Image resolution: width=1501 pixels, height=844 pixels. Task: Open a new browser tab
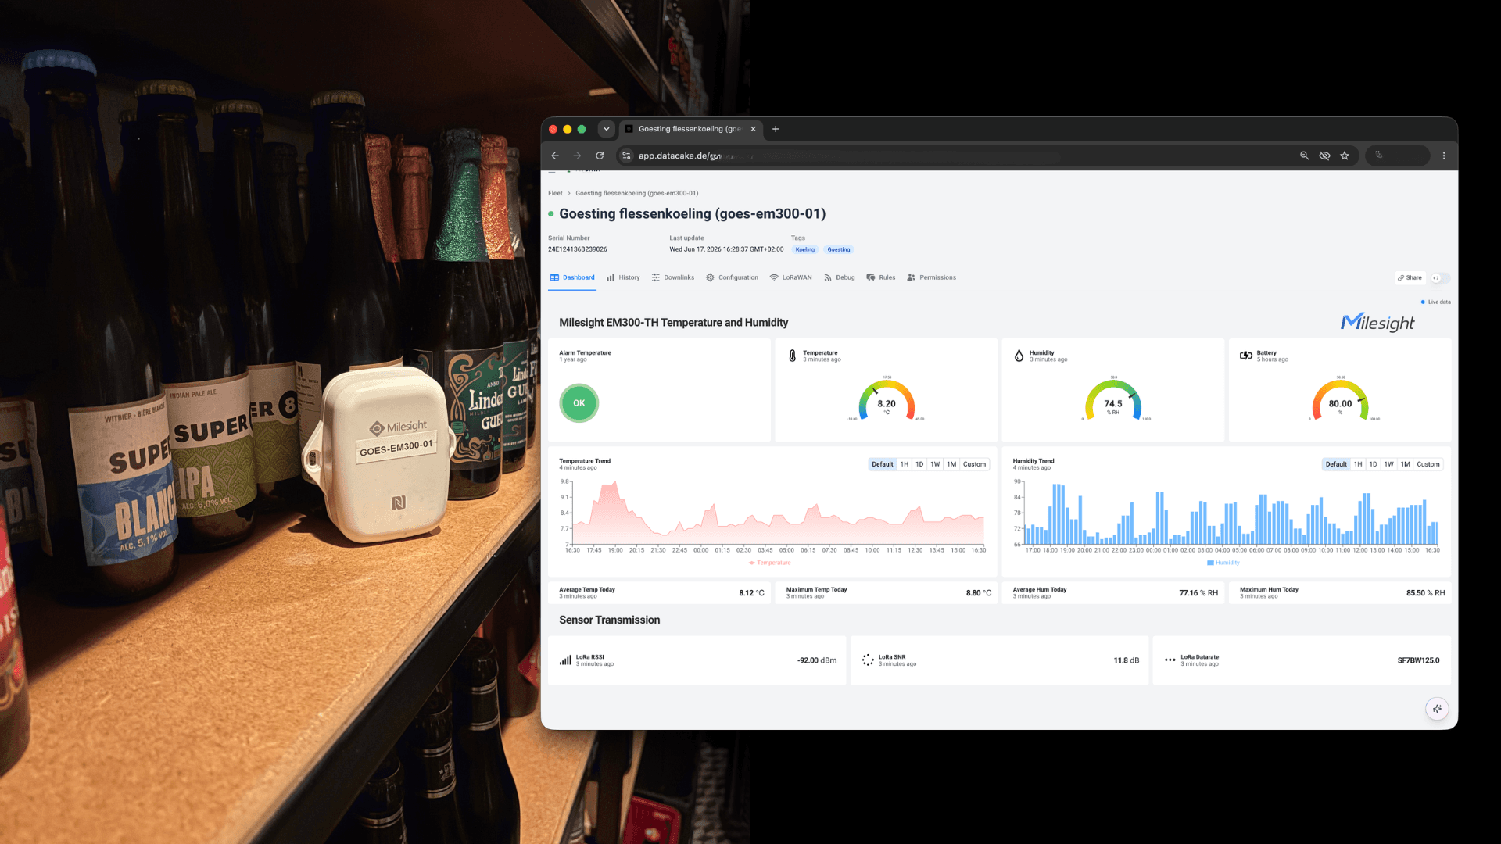coord(776,129)
